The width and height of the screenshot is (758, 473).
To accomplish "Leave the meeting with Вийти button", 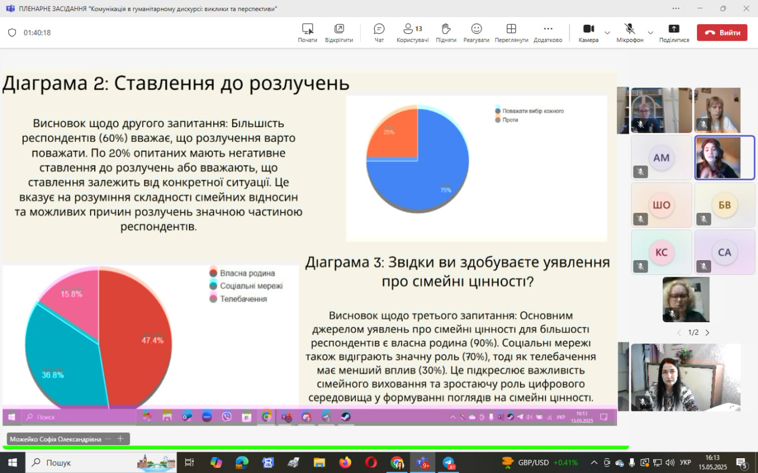I will pos(722,33).
